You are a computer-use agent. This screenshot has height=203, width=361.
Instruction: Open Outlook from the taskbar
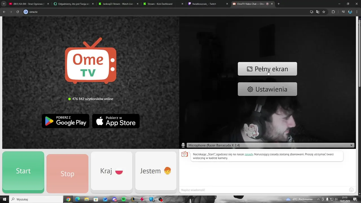tap(105, 199)
